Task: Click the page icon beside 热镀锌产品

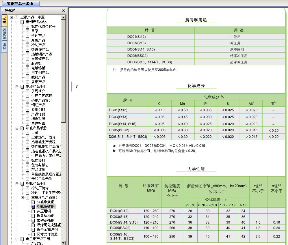Action: tap(27, 50)
